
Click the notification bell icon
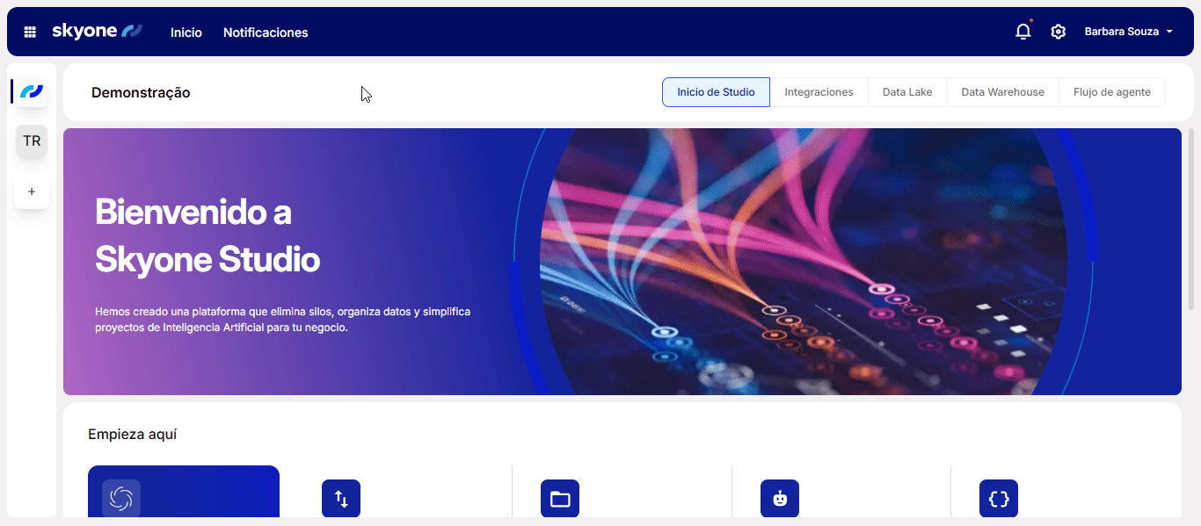pos(1023,32)
